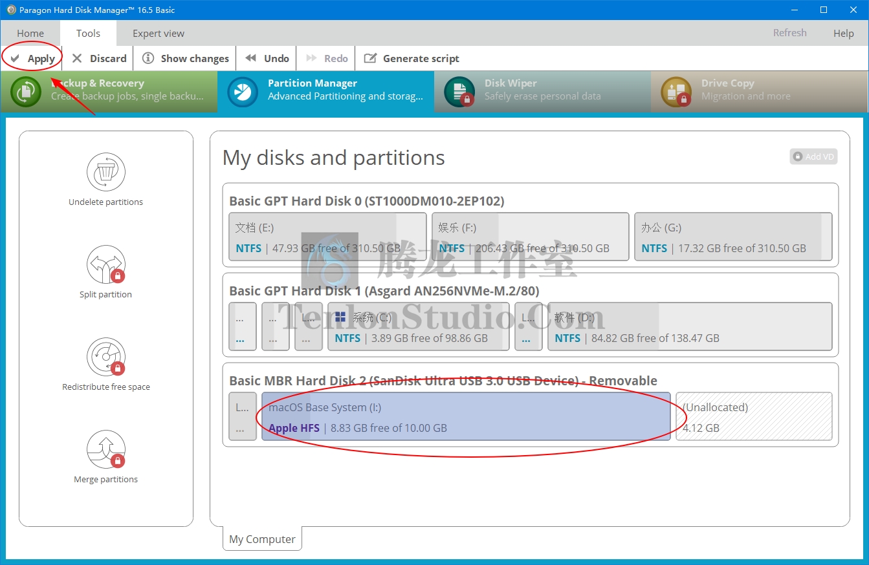The height and width of the screenshot is (565, 869).
Task: Undo the last operation
Action: 267,58
